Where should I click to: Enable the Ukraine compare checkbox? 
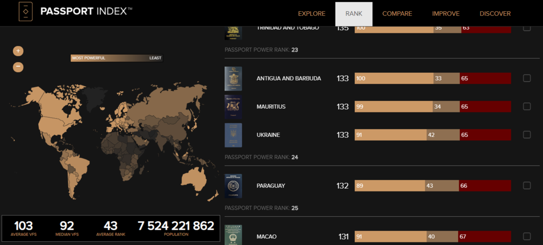pyautogui.click(x=527, y=135)
